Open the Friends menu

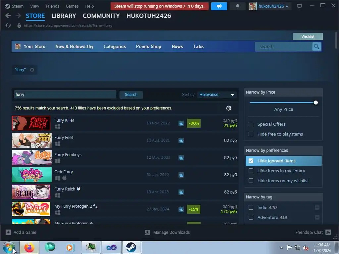52,6
